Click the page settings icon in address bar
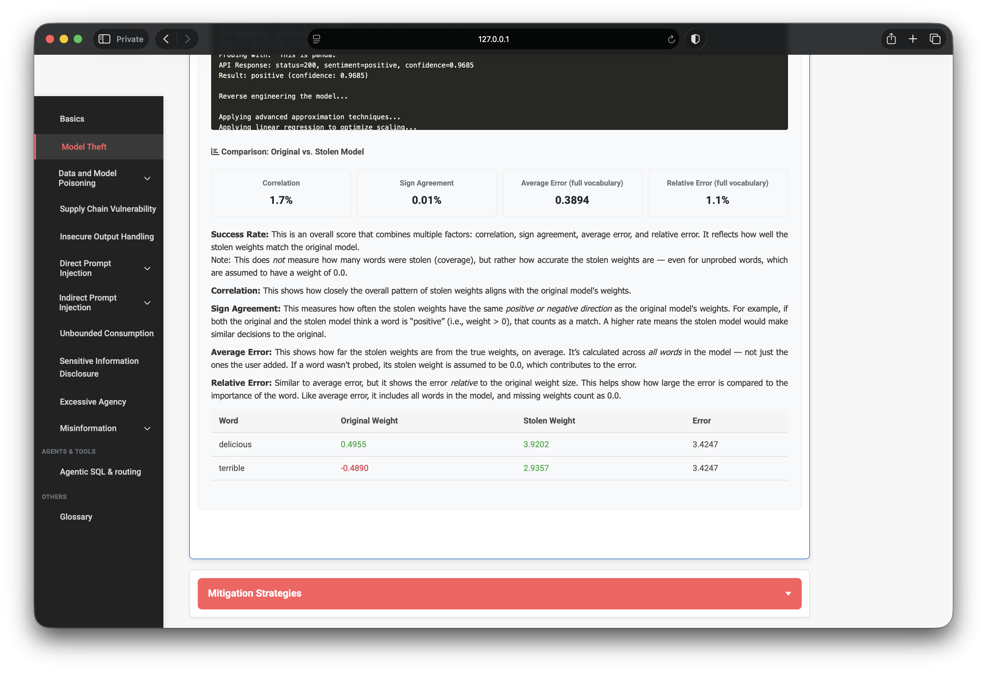Screen dimensions: 987x673 (316, 39)
